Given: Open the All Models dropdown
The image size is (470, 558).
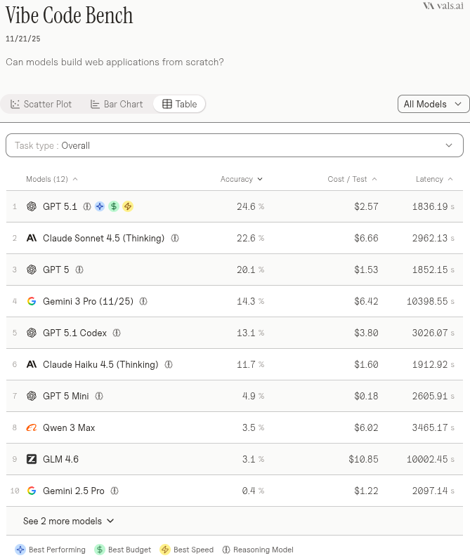Looking at the screenshot, I should click(x=433, y=104).
